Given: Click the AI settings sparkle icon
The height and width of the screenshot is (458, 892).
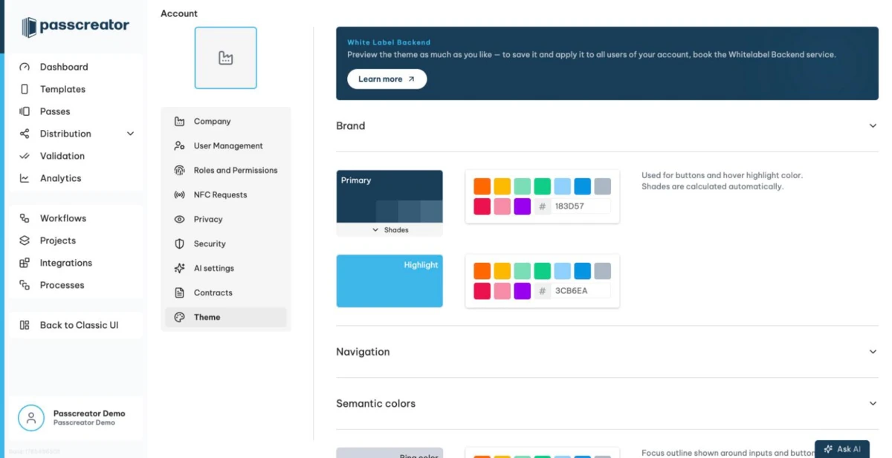Looking at the screenshot, I should (x=179, y=269).
